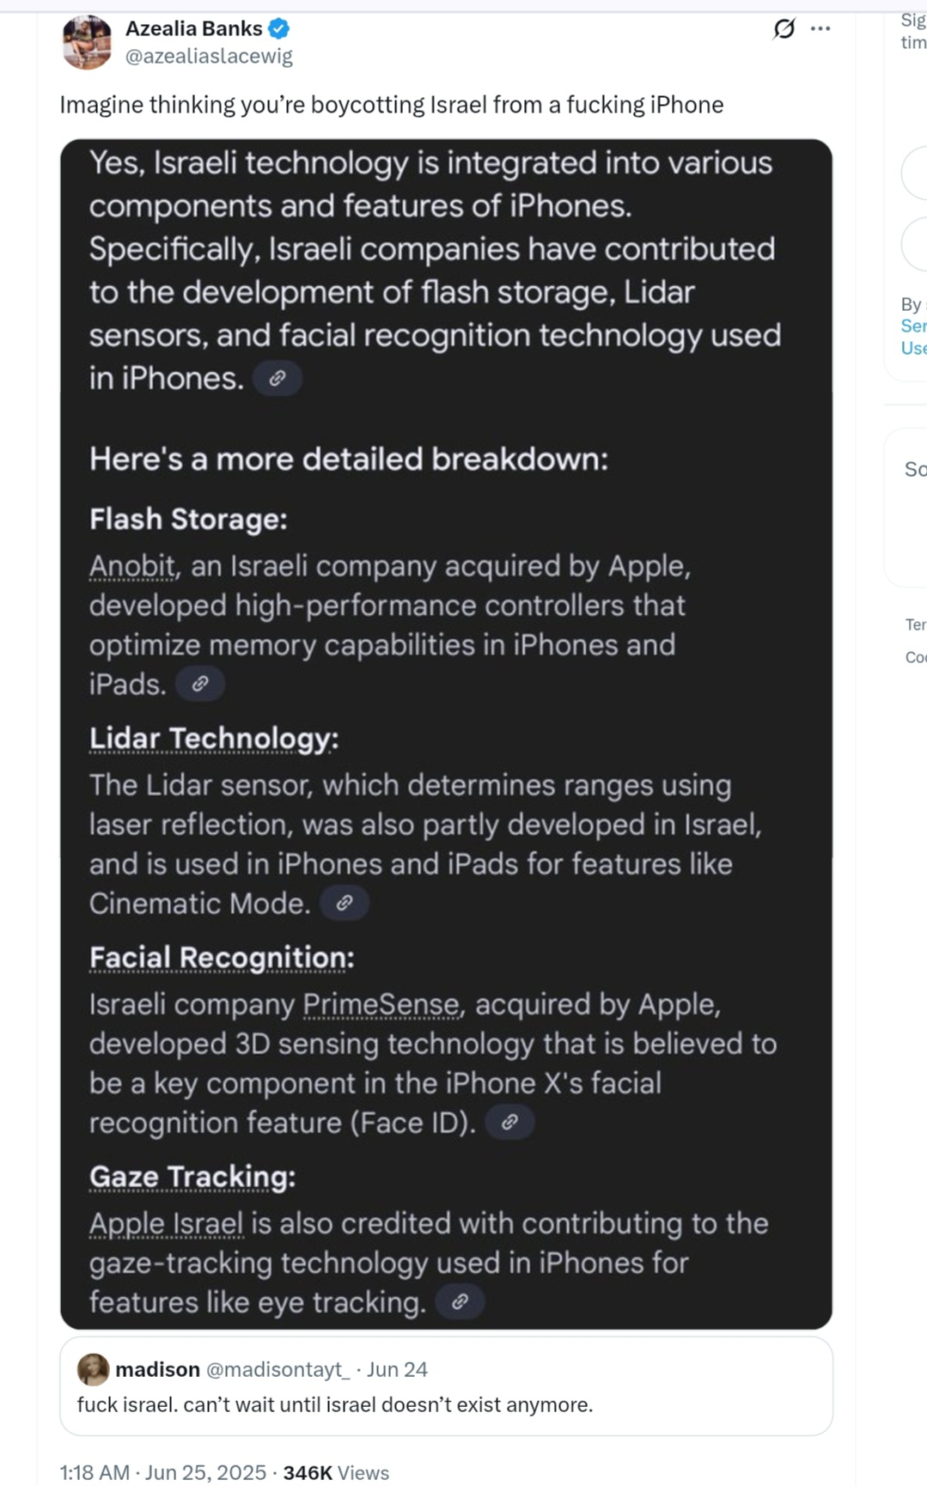
Task: Click the @madisontayt_ handle in the quoted tweet
Action: 277,1369
